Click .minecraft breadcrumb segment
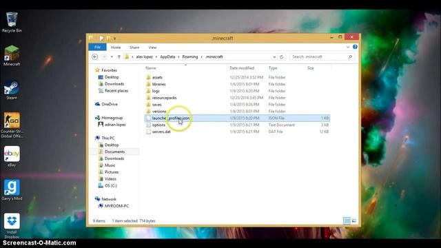 [x=214, y=56]
